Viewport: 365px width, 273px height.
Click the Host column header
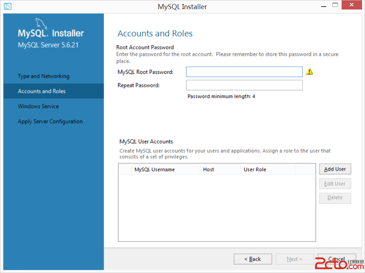(x=220, y=170)
